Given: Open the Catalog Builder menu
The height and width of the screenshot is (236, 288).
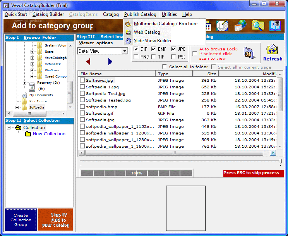Looking at the screenshot, I should [x=48, y=14].
